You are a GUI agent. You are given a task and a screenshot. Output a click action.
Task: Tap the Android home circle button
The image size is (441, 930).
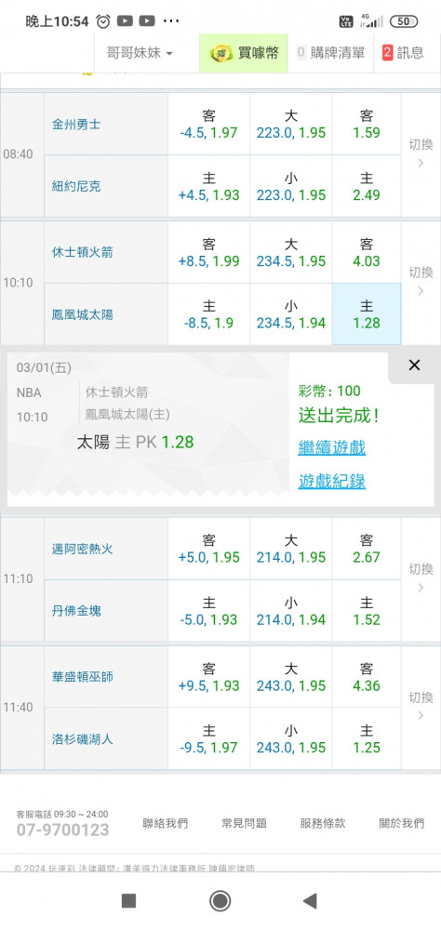pyautogui.click(x=220, y=901)
